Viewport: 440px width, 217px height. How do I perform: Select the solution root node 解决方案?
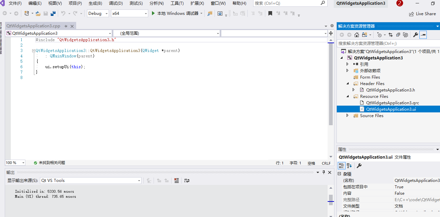(390, 52)
